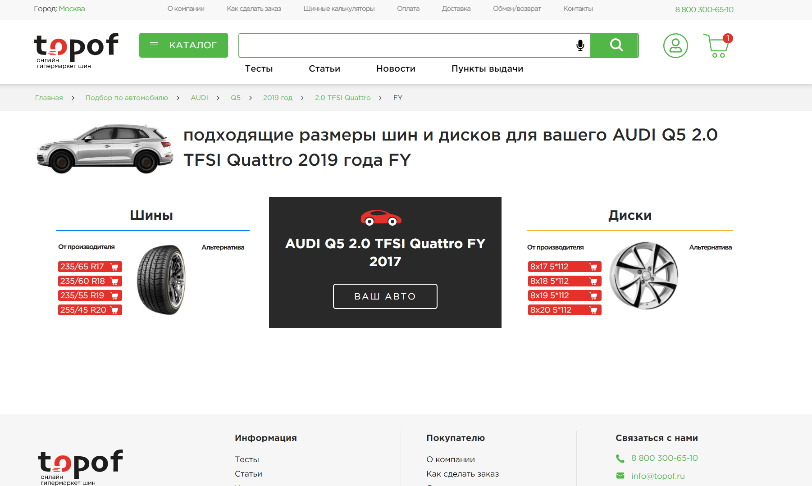812x486 pixels.
Task: Open the Пункты выдачи page
Action: pos(487,68)
